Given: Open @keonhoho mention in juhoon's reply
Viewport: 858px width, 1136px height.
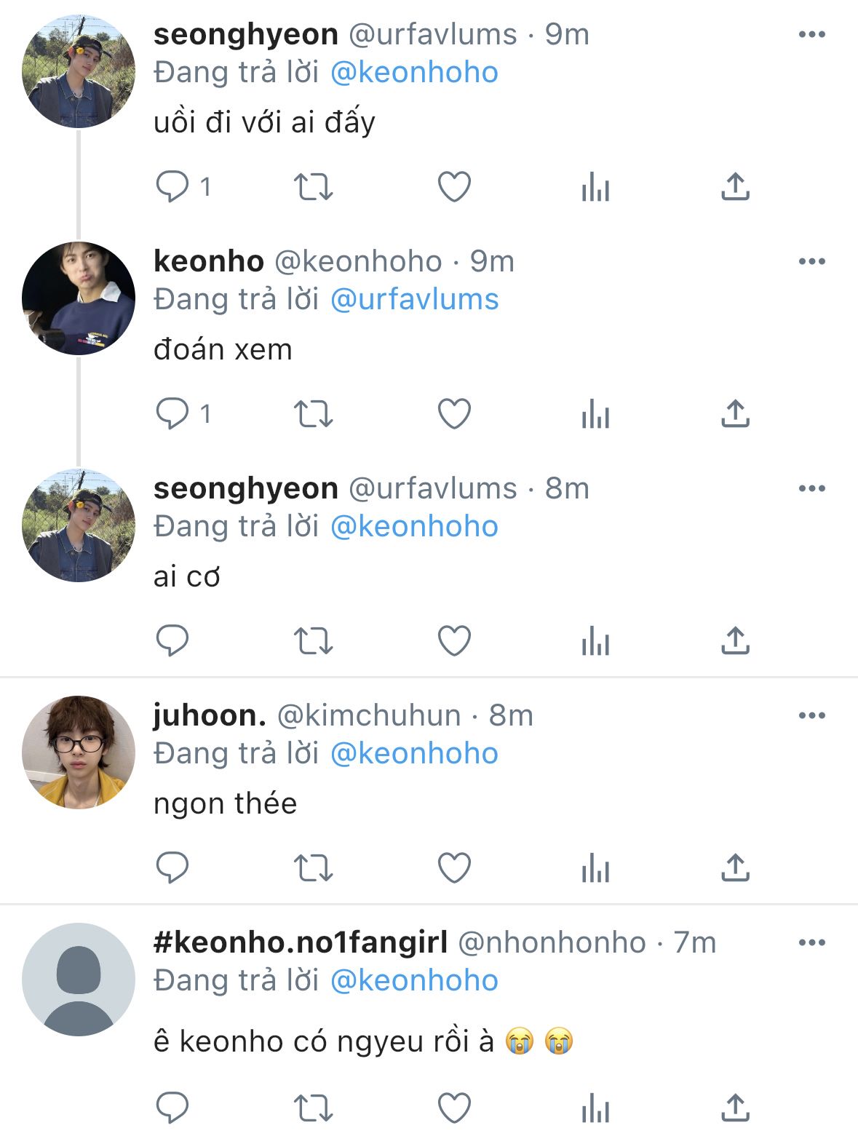Looking at the screenshot, I should (414, 753).
